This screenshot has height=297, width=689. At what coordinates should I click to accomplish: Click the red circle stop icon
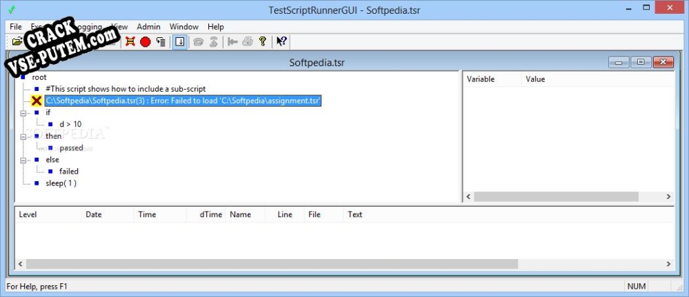[146, 41]
